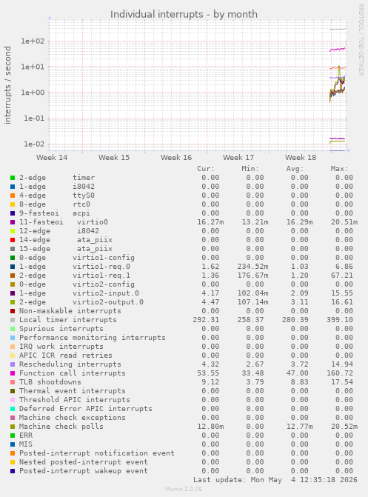Click the green timer legend color swatch
Viewport: 368px width, 497px height.
click(x=13, y=178)
